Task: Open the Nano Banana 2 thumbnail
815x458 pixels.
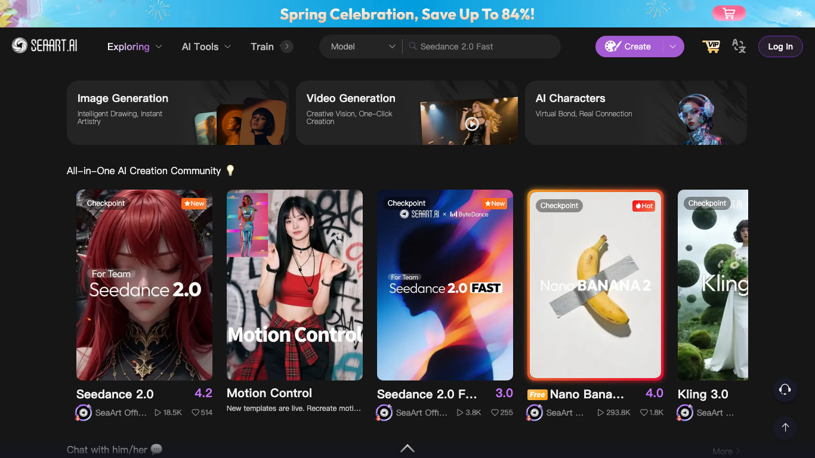Action: (x=595, y=285)
